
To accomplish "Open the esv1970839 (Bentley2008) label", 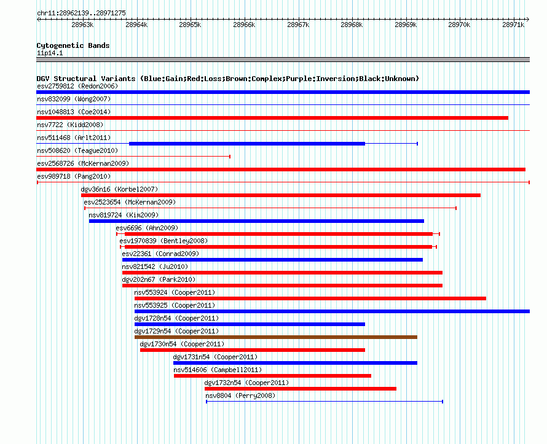I will pos(163,241).
